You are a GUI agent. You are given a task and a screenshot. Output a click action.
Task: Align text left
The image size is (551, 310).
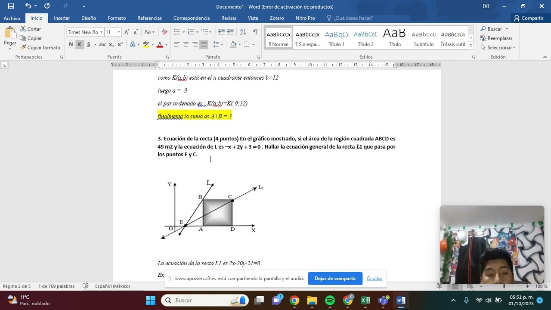pyautogui.click(x=176, y=44)
